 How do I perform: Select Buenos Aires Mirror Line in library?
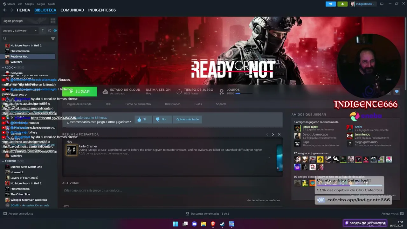[x=26, y=167]
